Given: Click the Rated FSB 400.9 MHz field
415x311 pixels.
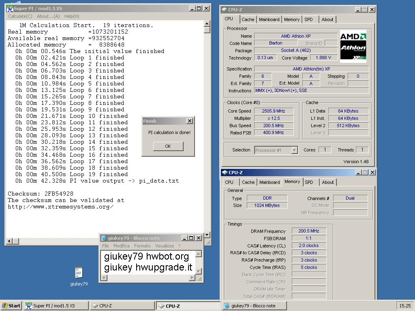Looking at the screenshot, I should click(x=274, y=132).
